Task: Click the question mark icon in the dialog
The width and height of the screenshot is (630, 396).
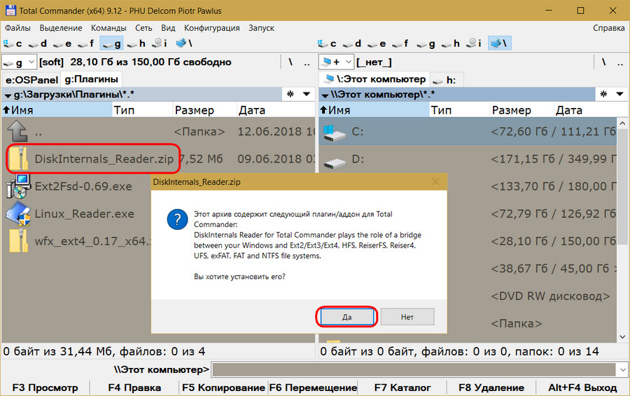Action: coord(175,218)
